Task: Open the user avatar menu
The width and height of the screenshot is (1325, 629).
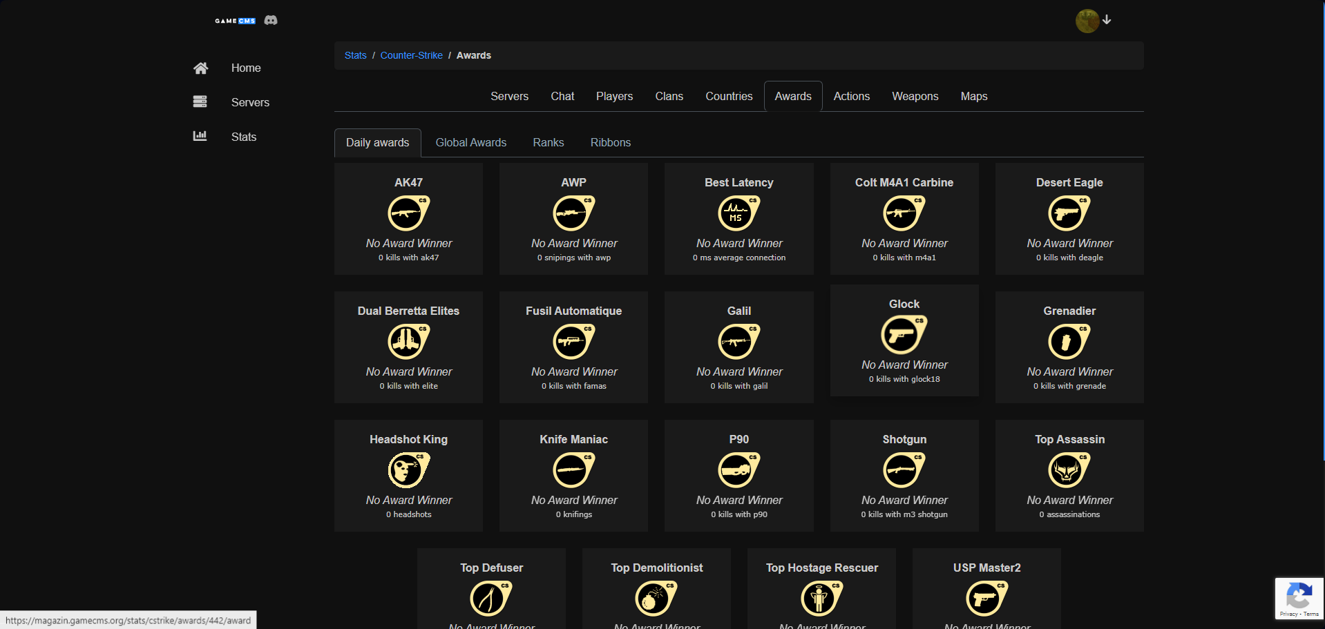Action: point(1087,21)
